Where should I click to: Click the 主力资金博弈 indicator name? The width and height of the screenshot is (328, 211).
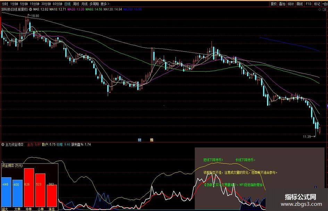click(15, 144)
